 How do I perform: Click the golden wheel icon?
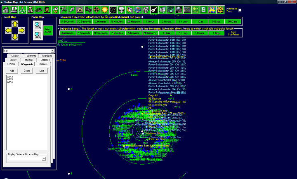click(x=220, y=10)
